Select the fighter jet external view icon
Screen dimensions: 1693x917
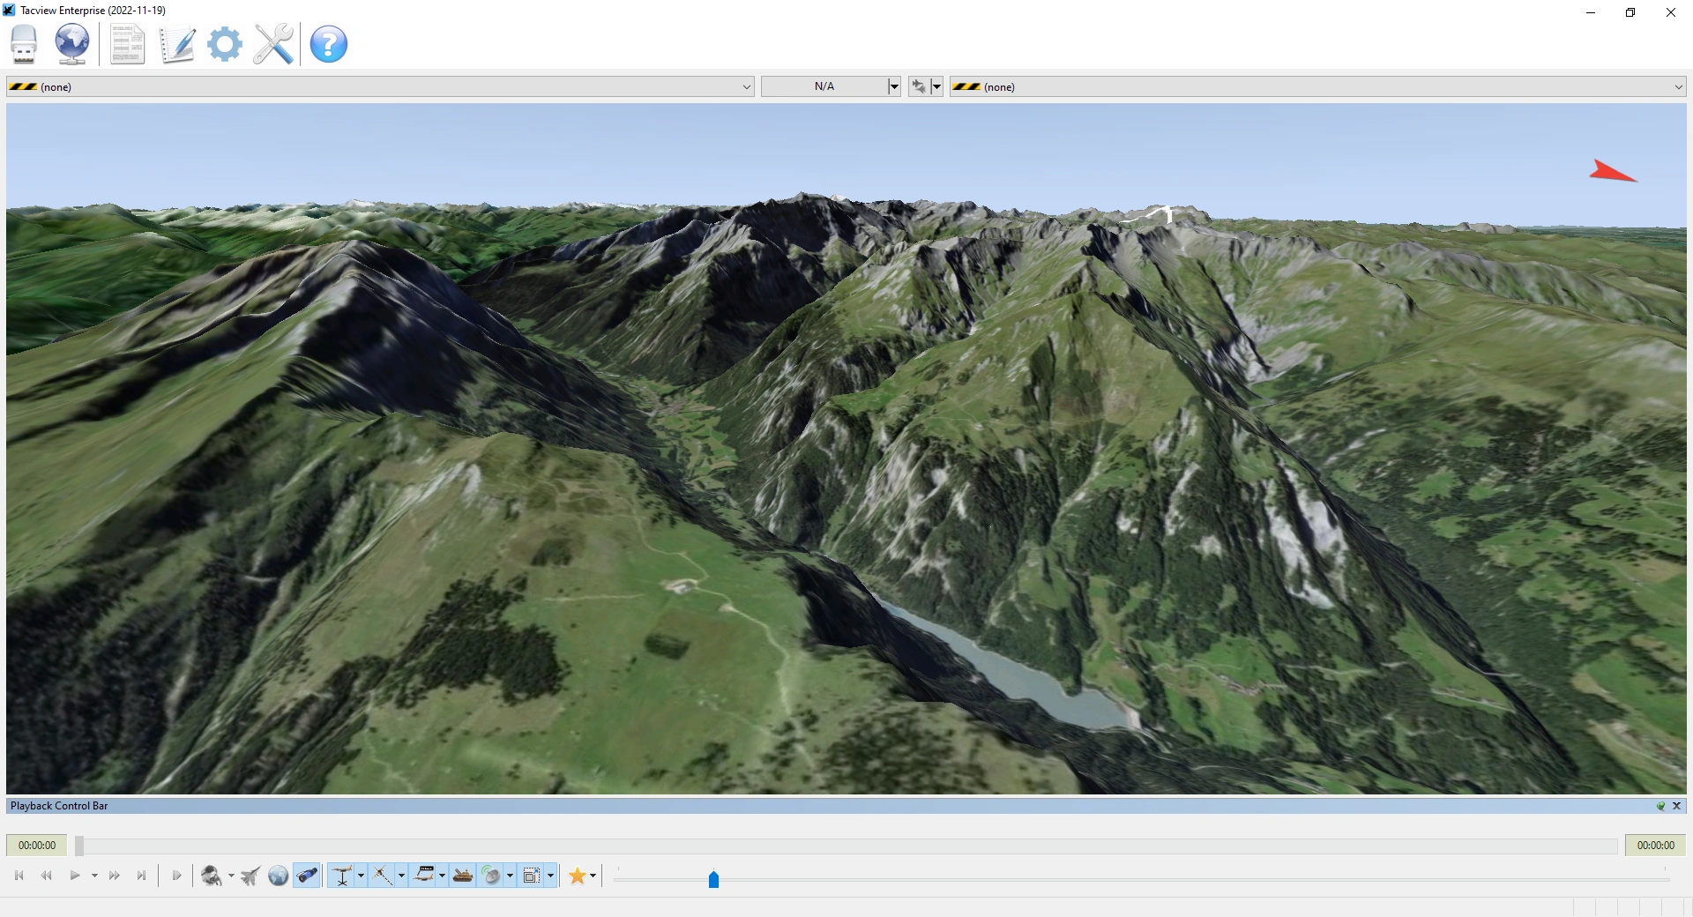250,876
